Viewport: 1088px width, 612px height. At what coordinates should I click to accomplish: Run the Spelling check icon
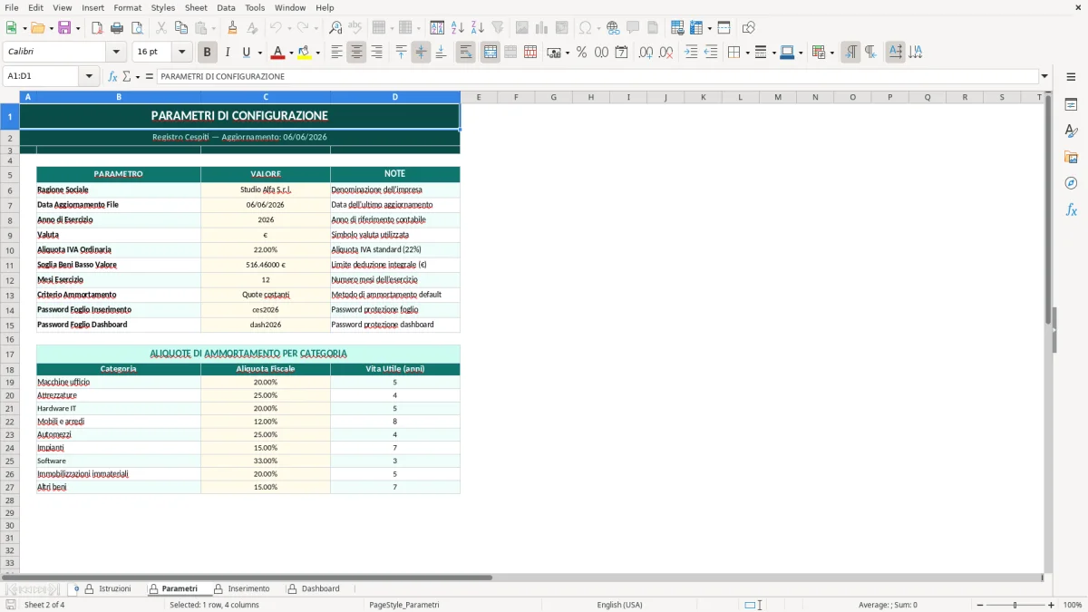[355, 28]
